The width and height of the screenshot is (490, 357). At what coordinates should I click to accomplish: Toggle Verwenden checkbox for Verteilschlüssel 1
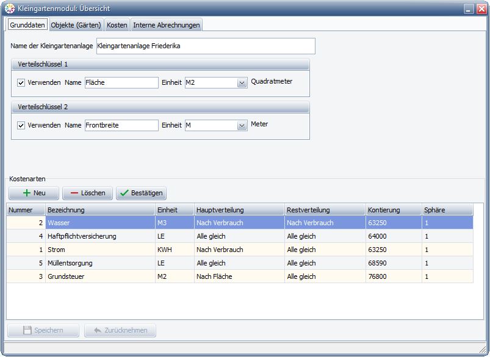(21, 82)
